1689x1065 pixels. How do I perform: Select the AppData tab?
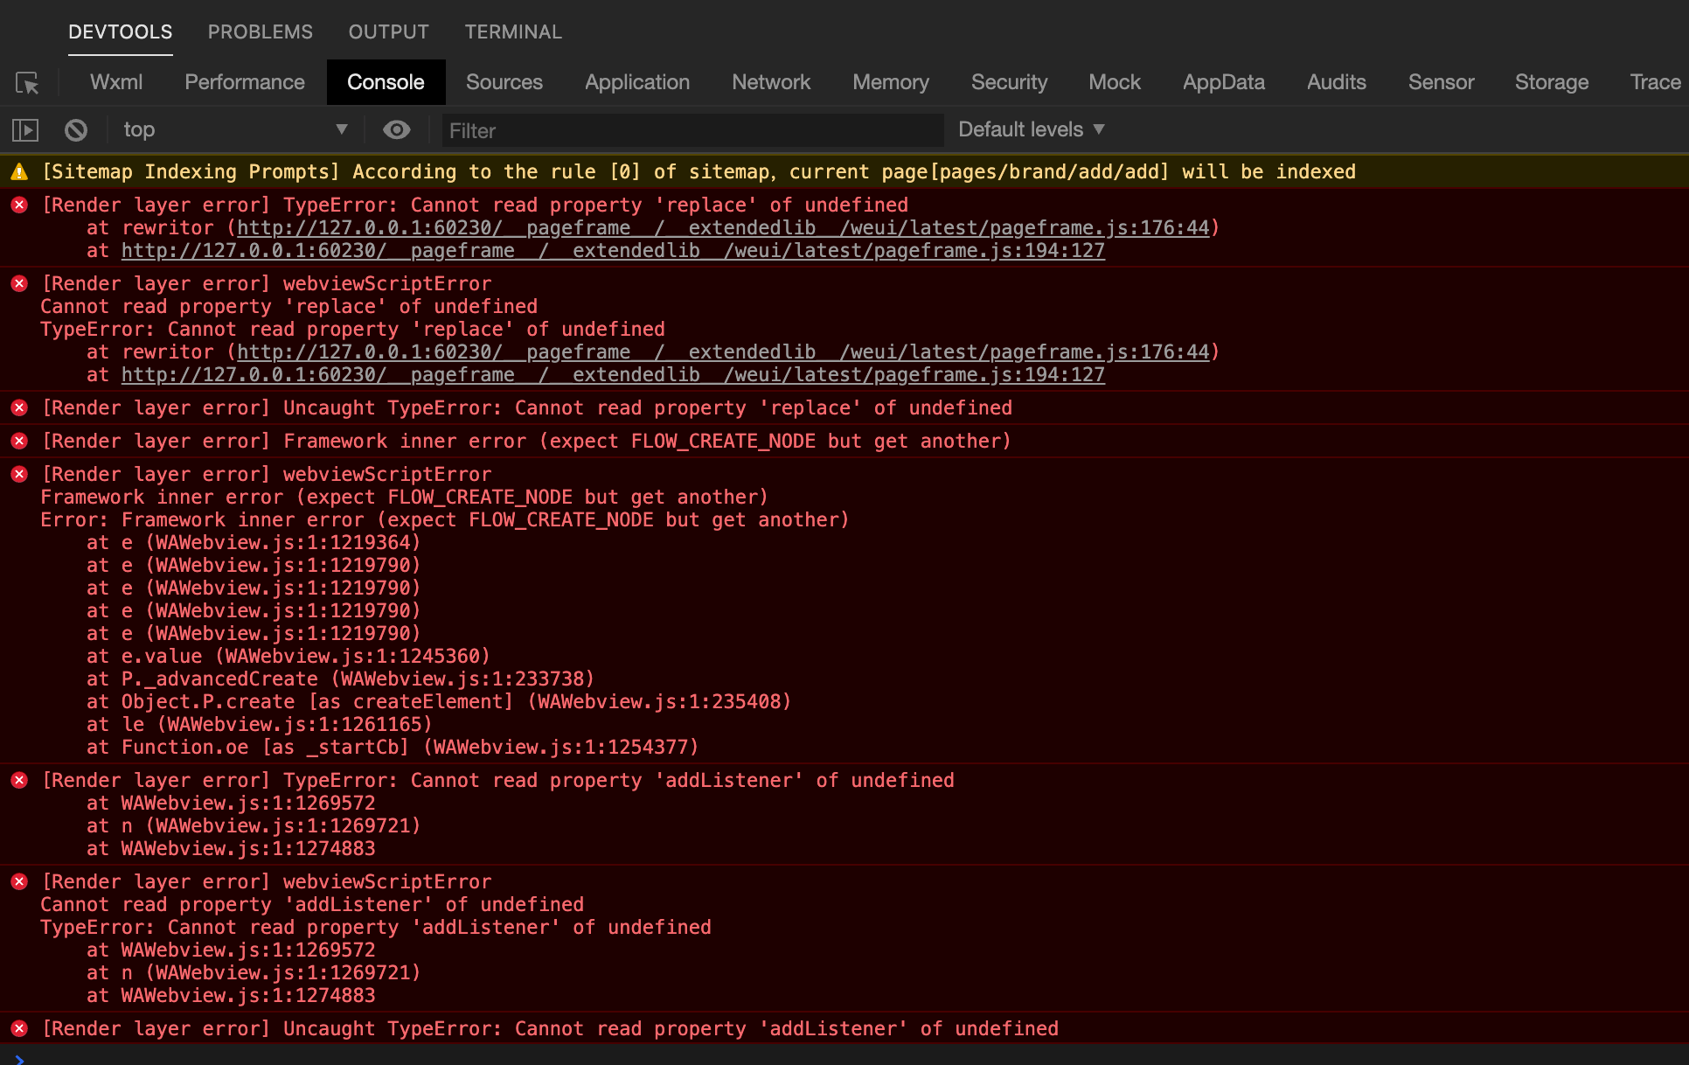tap(1223, 82)
